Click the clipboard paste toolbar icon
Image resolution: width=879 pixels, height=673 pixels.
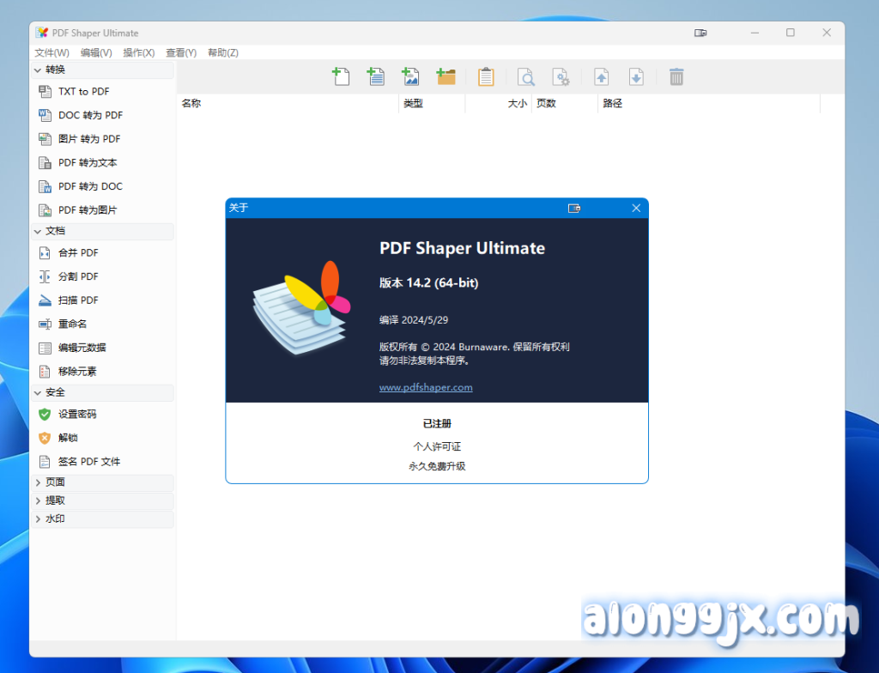click(x=486, y=77)
